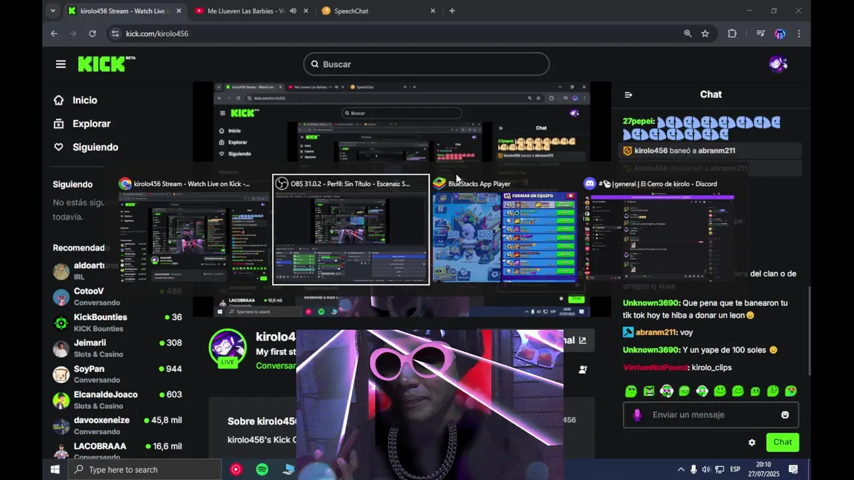This screenshot has width=854, height=480.
Task: Click username Unknown3690 in the yape message
Action: (651, 350)
